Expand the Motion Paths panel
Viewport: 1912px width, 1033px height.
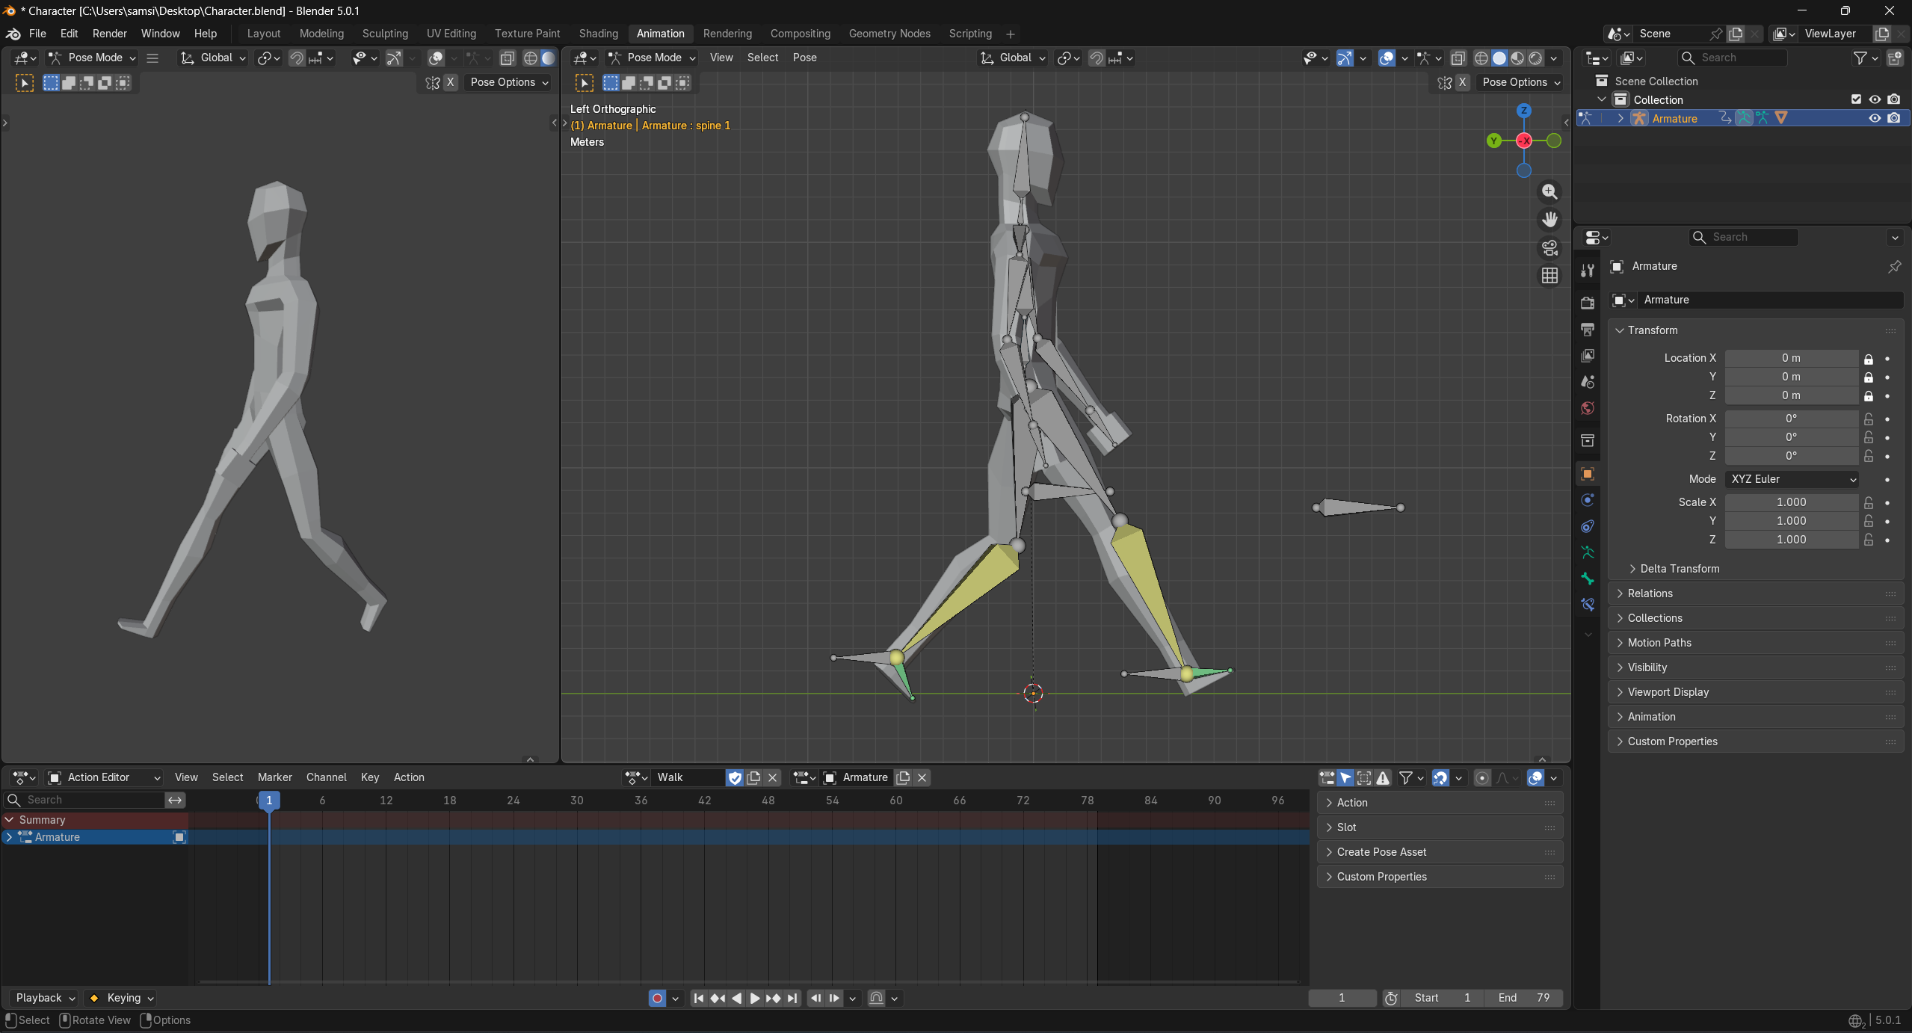click(1754, 643)
